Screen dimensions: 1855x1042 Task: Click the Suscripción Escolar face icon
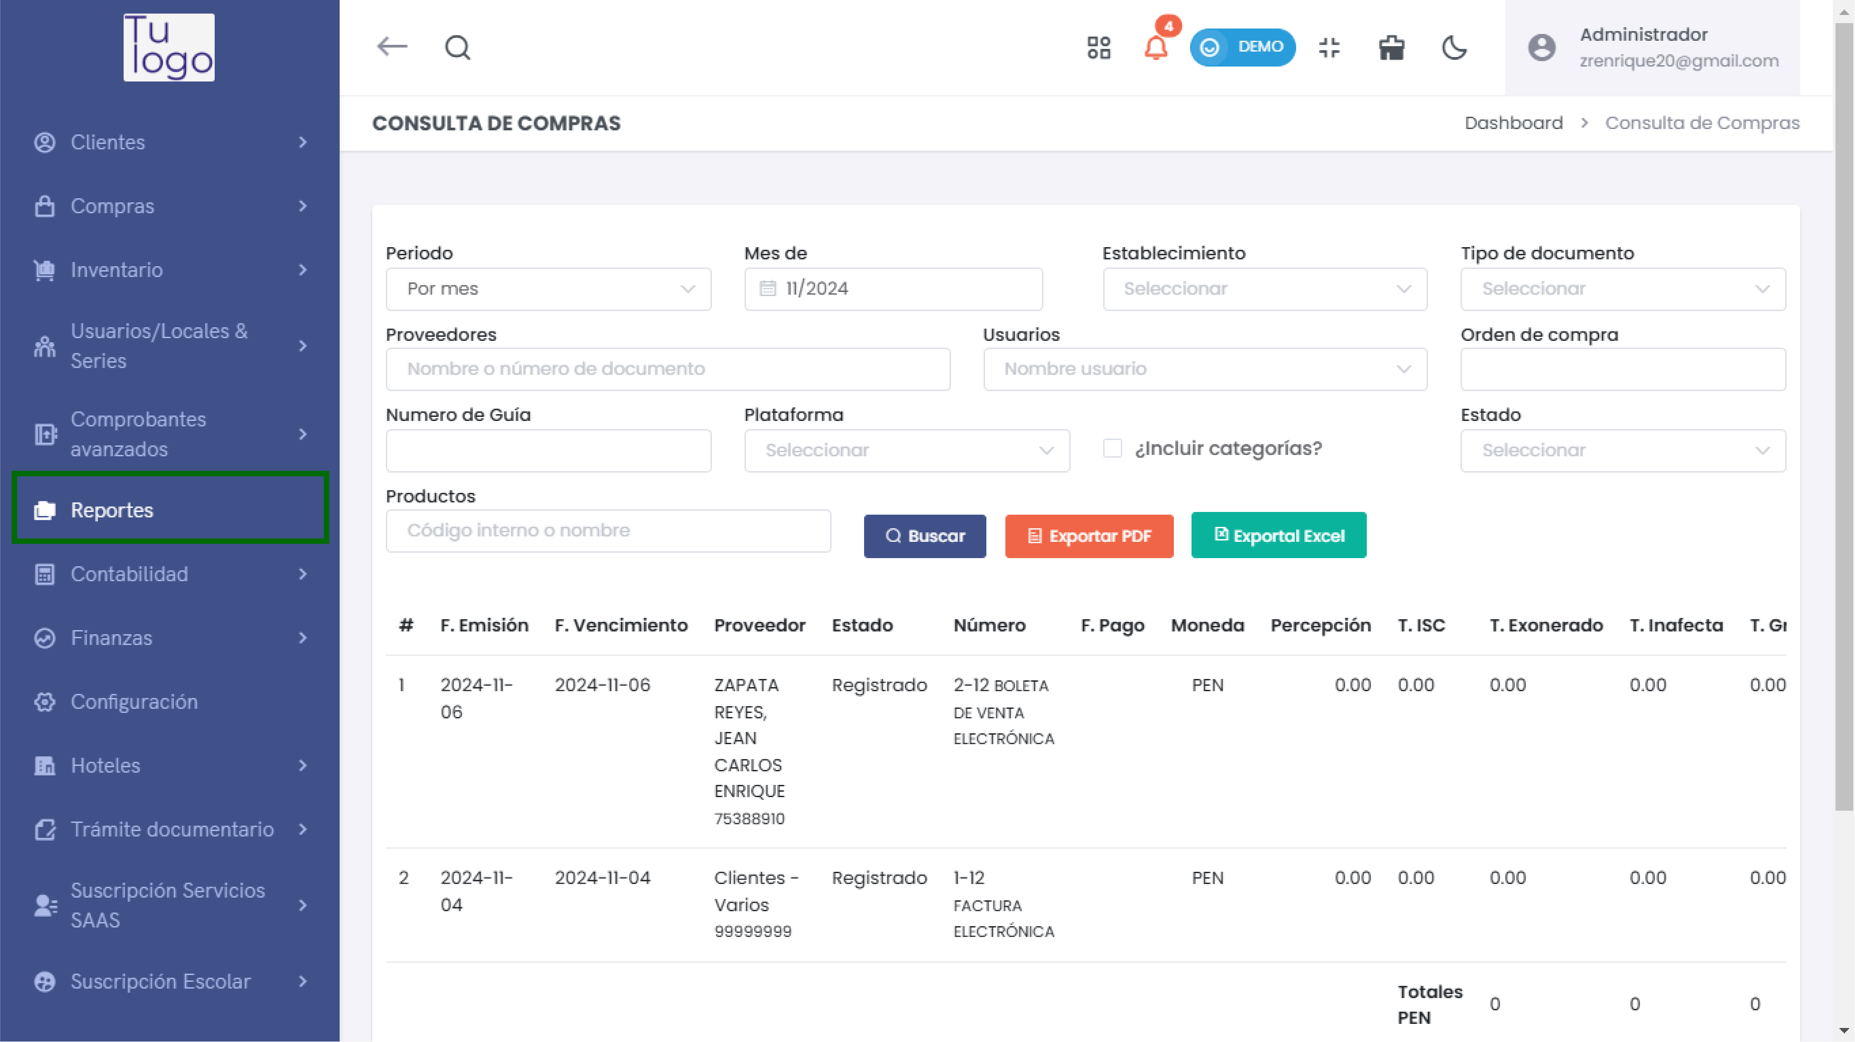(45, 981)
